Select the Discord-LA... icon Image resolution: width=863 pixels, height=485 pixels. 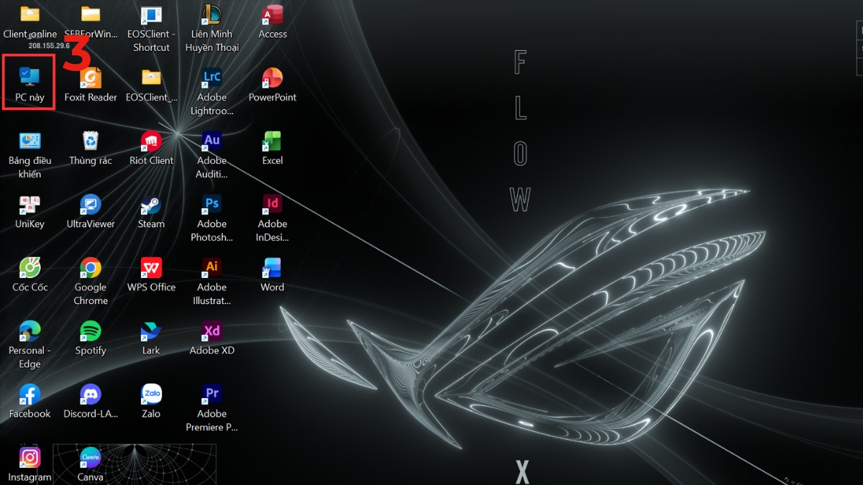pos(91,394)
